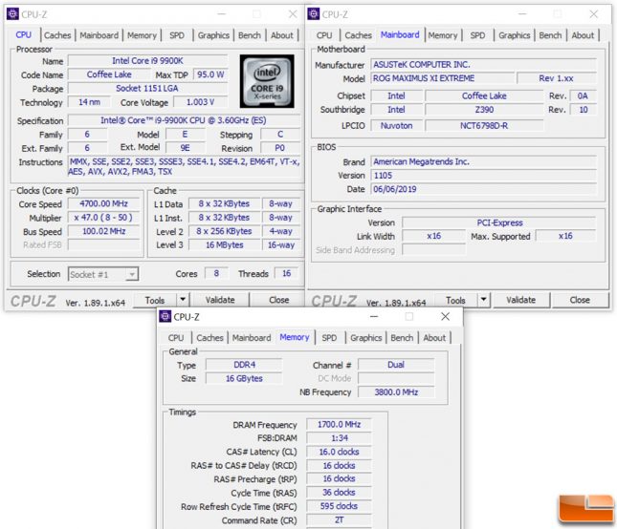Click Validate button in CPU window
The image size is (617, 529).
click(x=220, y=300)
